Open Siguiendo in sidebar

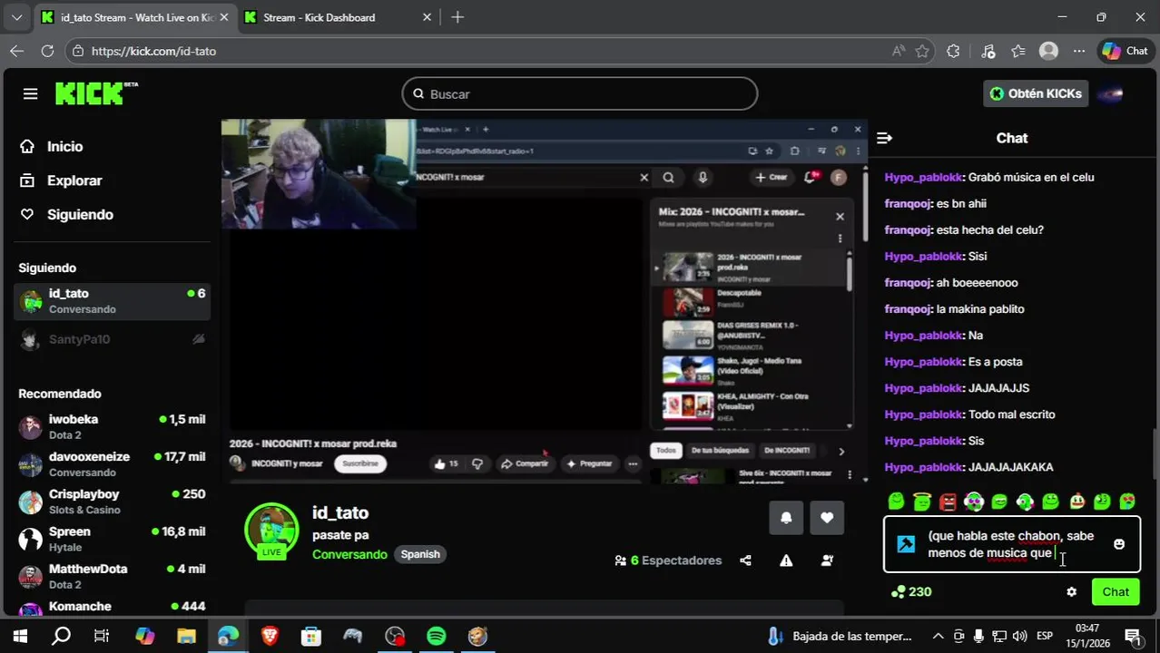(80, 214)
